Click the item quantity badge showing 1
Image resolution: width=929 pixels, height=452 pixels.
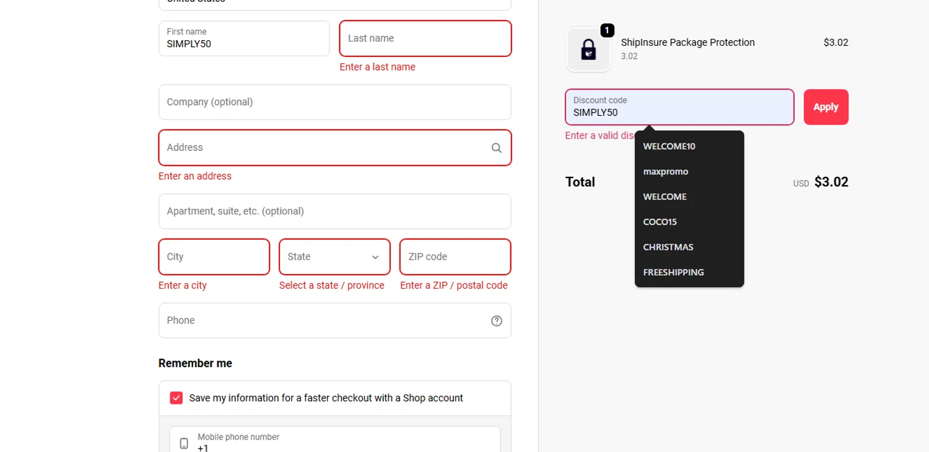tap(607, 30)
